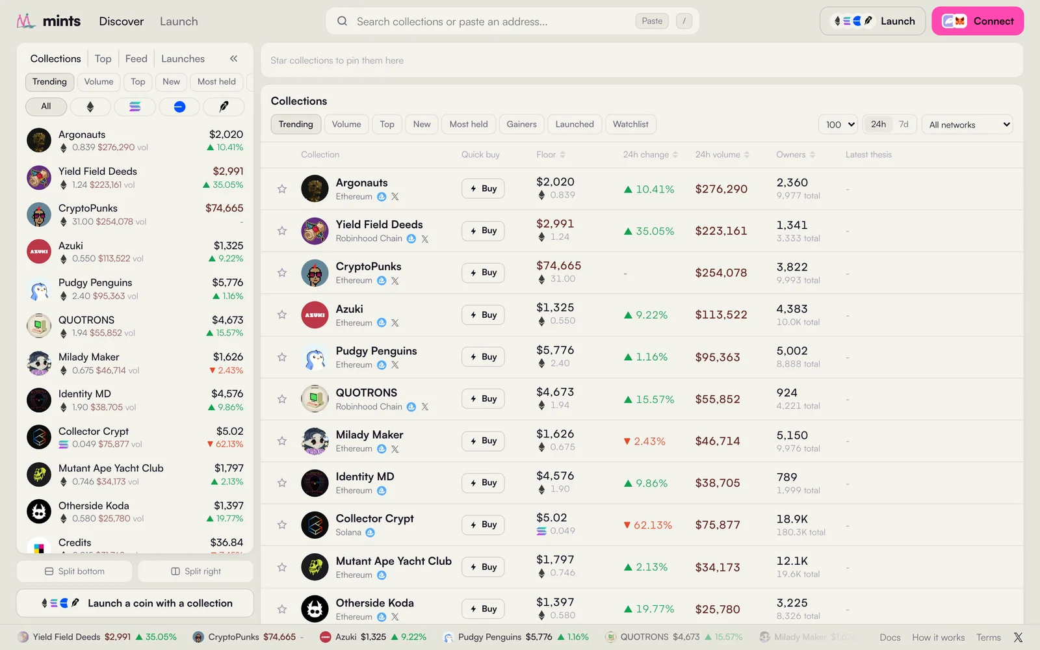Collapse the sidebar with the double-chevron icon
This screenshot has height=650, width=1040.
233,58
